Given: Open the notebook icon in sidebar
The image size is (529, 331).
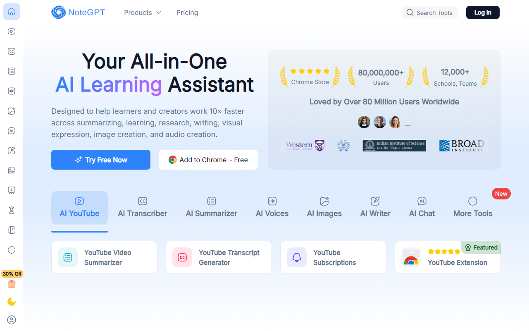Looking at the screenshot, I should [x=12, y=230].
